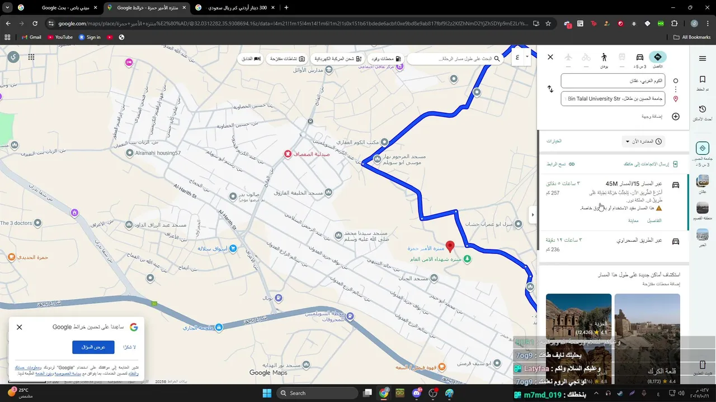Open the Gmail bookmark
The height and width of the screenshot is (402, 716).
click(x=31, y=37)
